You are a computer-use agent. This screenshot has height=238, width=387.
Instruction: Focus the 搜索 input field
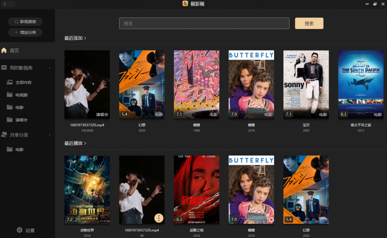[x=204, y=23]
